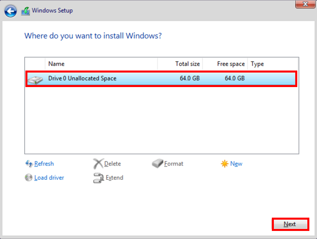
Task: Click the Type column header
Action: click(x=272, y=64)
